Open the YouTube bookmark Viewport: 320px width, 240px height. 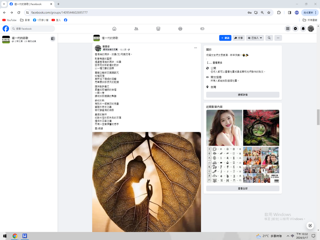click(9, 20)
